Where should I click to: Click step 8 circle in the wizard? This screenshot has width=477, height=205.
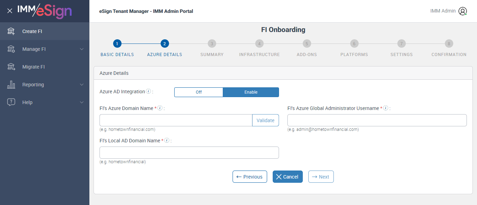449,44
